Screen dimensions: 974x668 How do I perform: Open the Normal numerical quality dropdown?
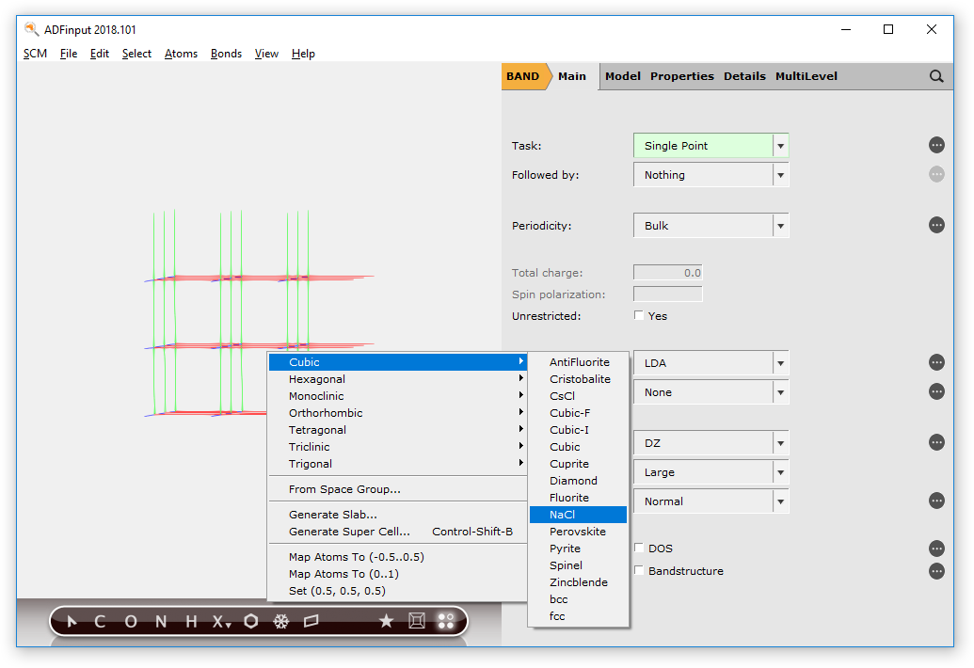(711, 501)
